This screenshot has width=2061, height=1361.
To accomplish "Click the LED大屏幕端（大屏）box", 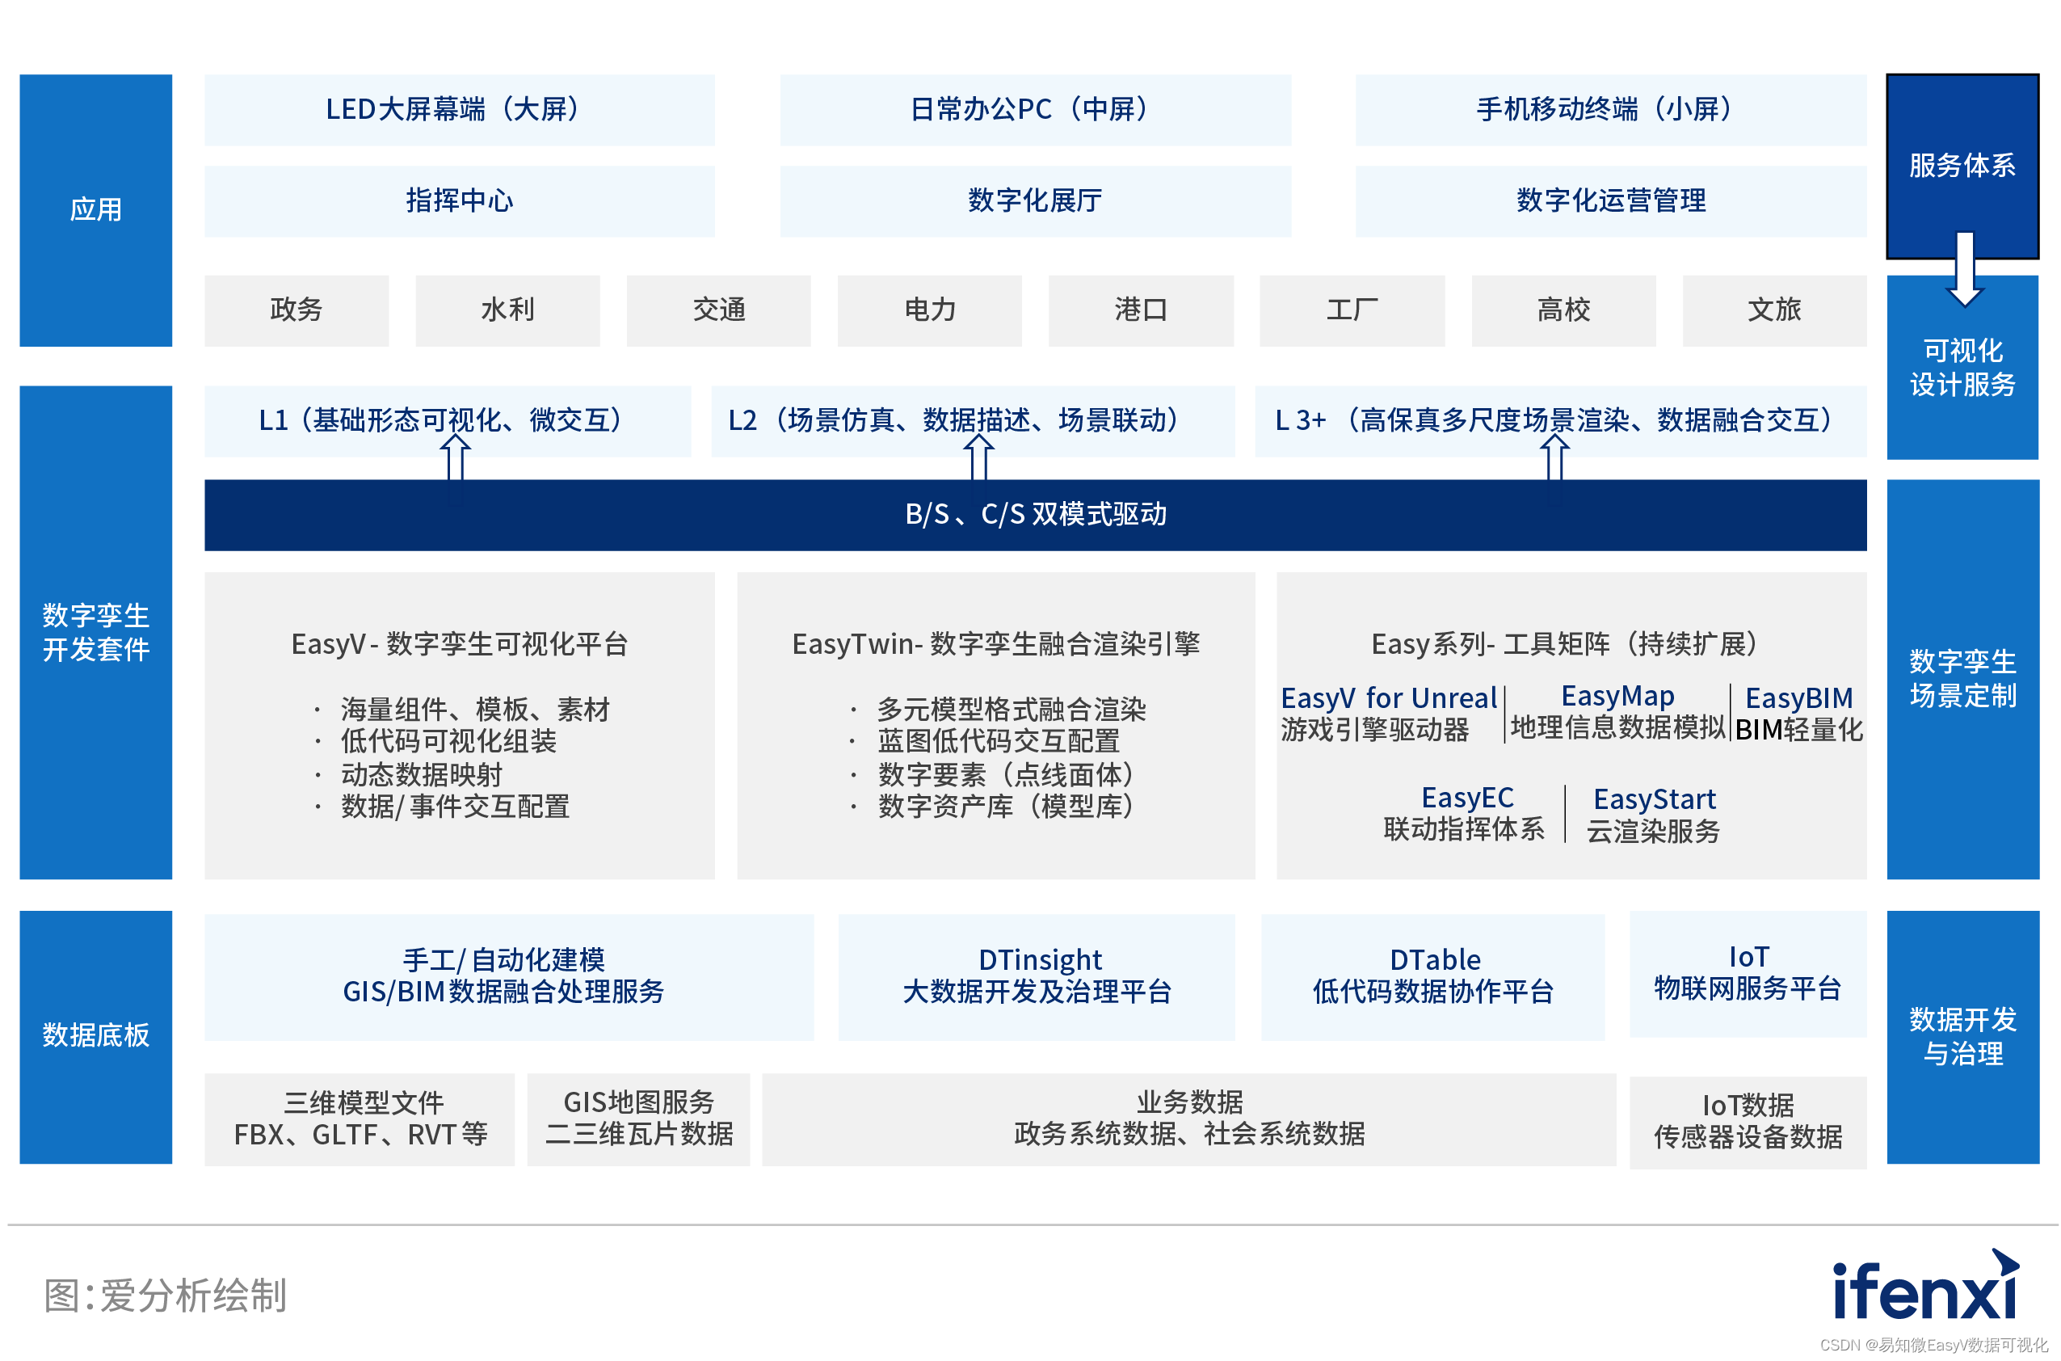I will pyautogui.click(x=459, y=109).
